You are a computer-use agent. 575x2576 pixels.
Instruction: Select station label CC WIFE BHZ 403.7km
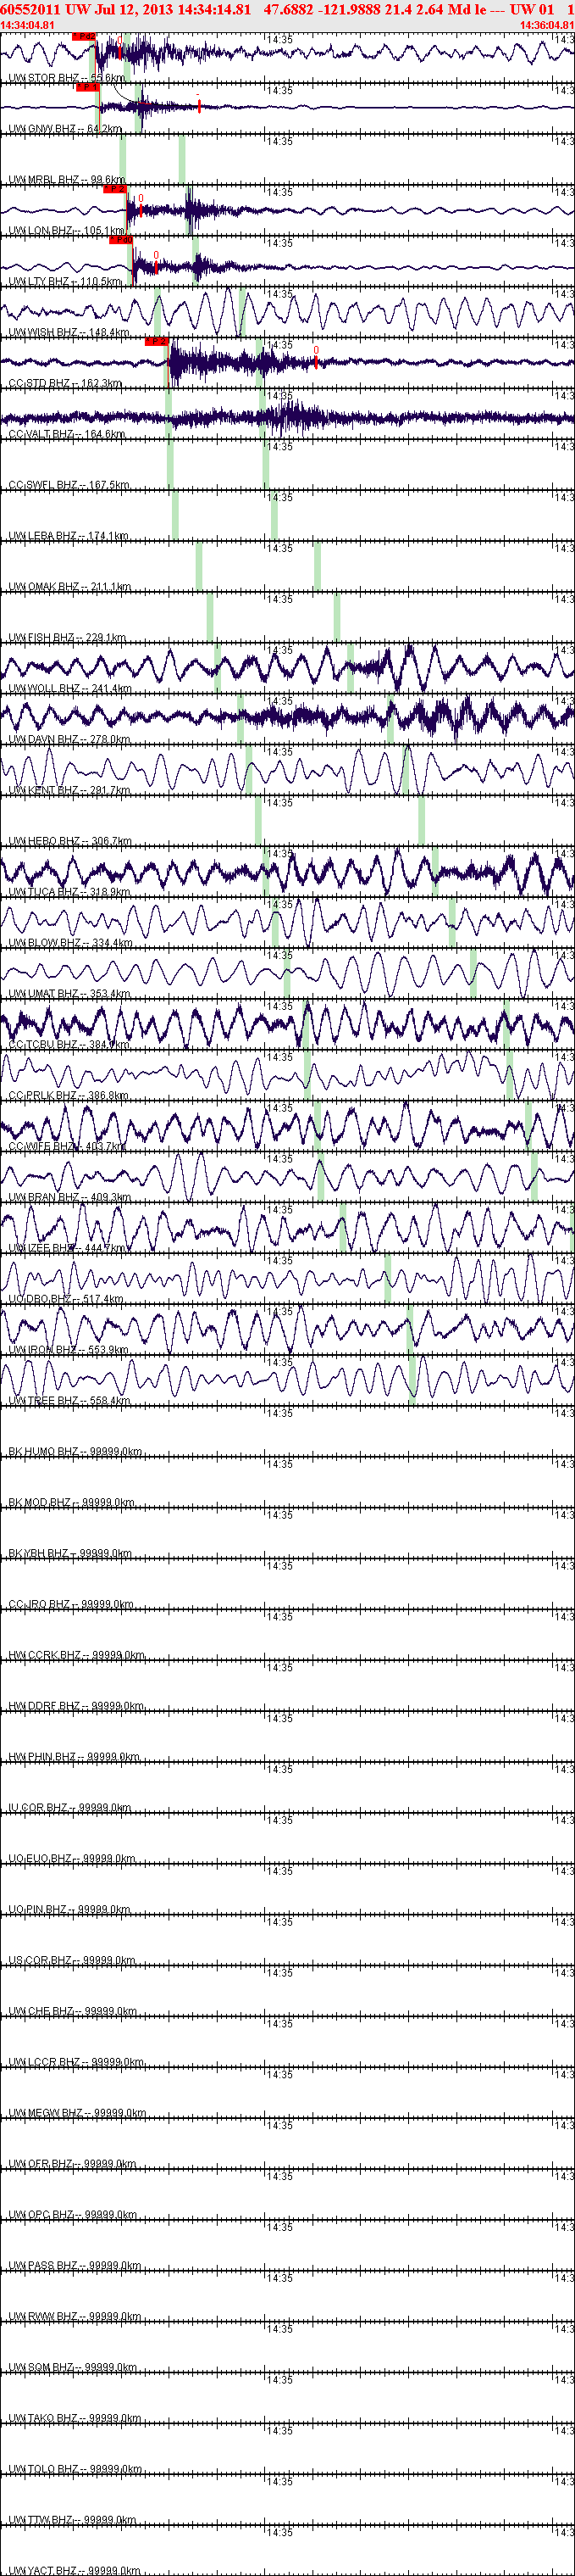(x=67, y=1147)
